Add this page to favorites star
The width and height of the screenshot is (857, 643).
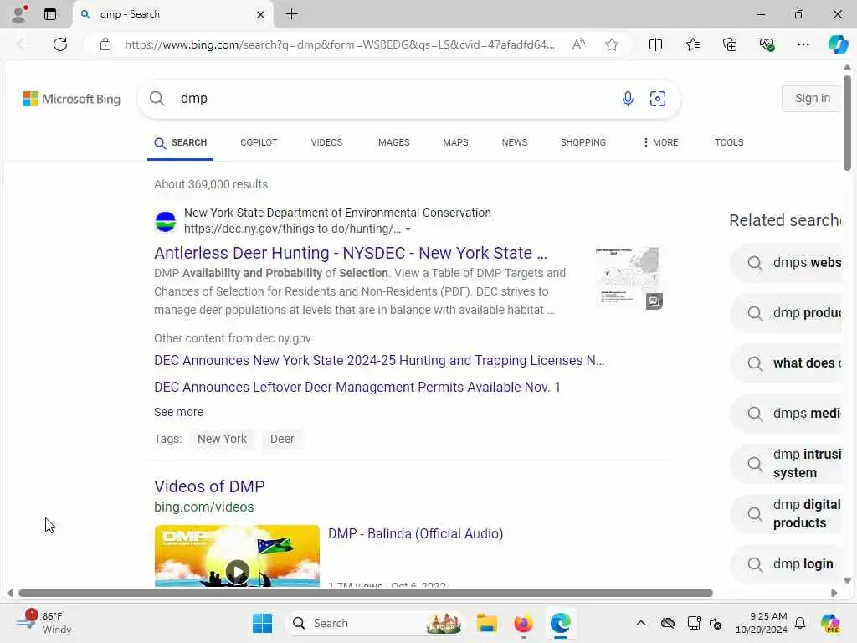[x=612, y=44]
